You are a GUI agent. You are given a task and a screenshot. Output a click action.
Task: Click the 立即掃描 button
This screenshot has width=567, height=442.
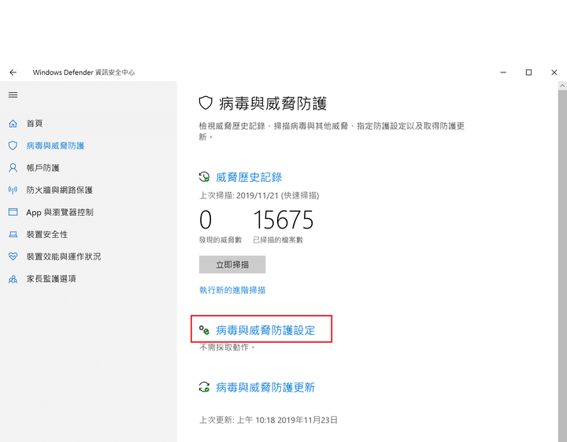pyautogui.click(x=232, y=265)
